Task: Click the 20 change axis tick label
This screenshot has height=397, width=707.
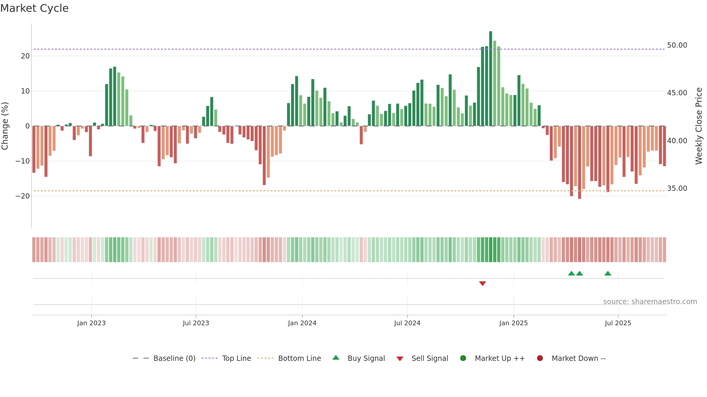Action: point(25,56)
